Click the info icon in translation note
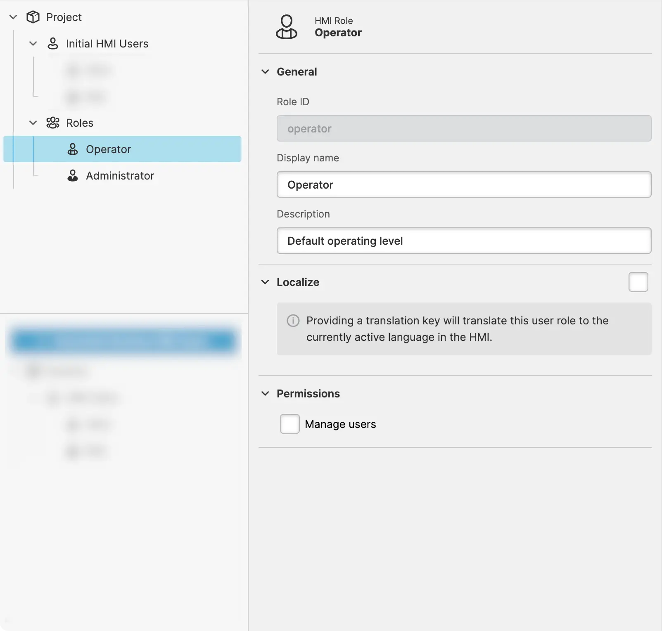This screenshot has width=662, height=631. point(293,321)
